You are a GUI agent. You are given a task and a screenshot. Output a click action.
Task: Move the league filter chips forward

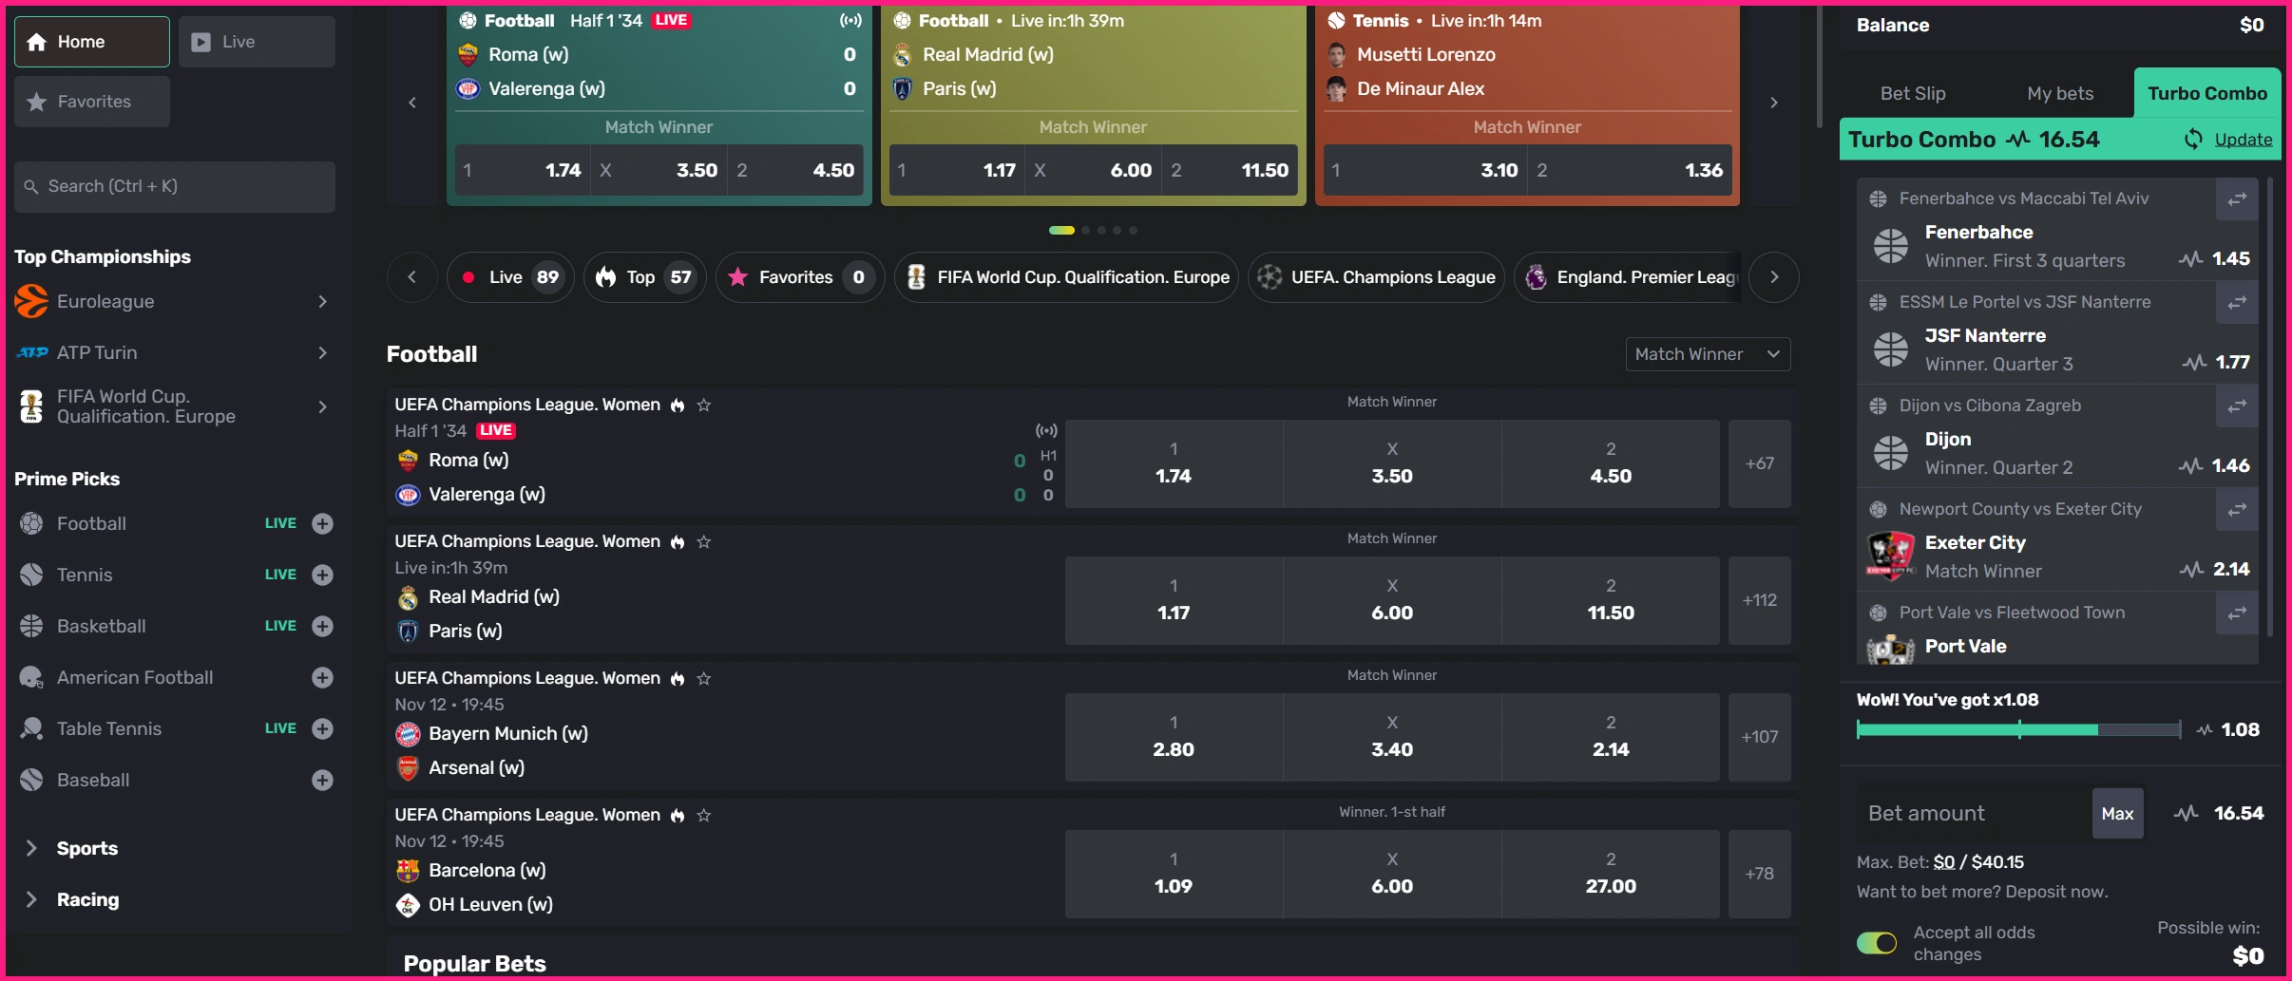(1774, 277)
